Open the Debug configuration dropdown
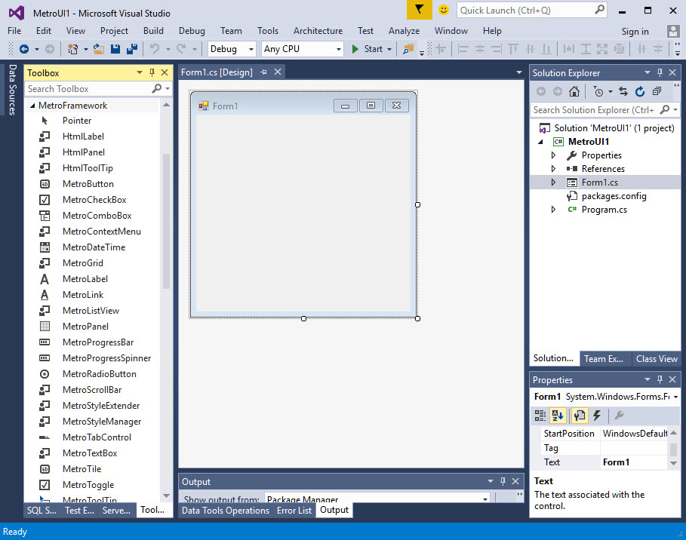The width and height of the screenshot is (686, 540). tap(232, 49)
